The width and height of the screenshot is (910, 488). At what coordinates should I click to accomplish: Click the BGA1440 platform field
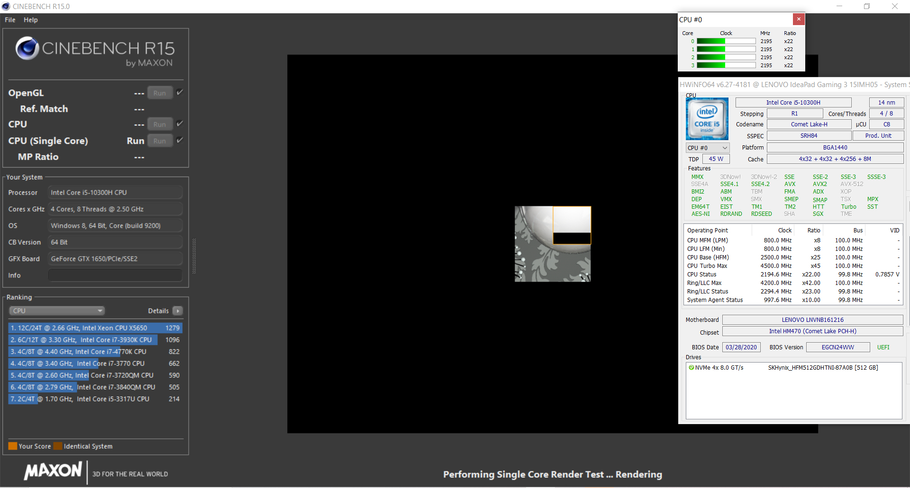[835, 148]
